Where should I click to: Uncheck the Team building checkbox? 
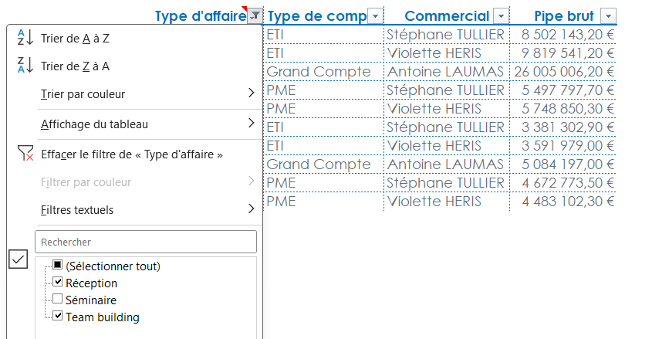pos(58,316)
